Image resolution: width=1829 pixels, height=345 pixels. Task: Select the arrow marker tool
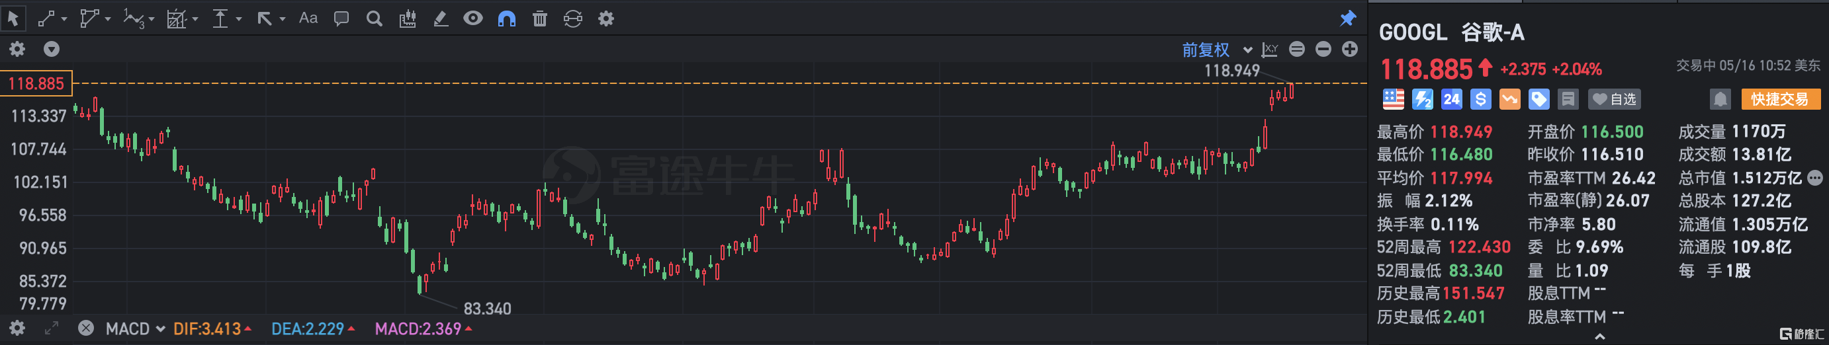tap(264, 19)
